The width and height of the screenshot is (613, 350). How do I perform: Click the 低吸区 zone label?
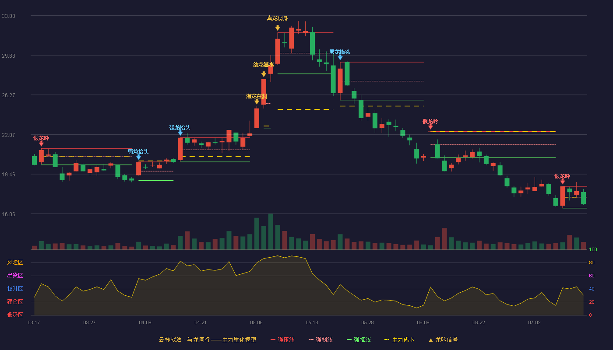point(15,315)
